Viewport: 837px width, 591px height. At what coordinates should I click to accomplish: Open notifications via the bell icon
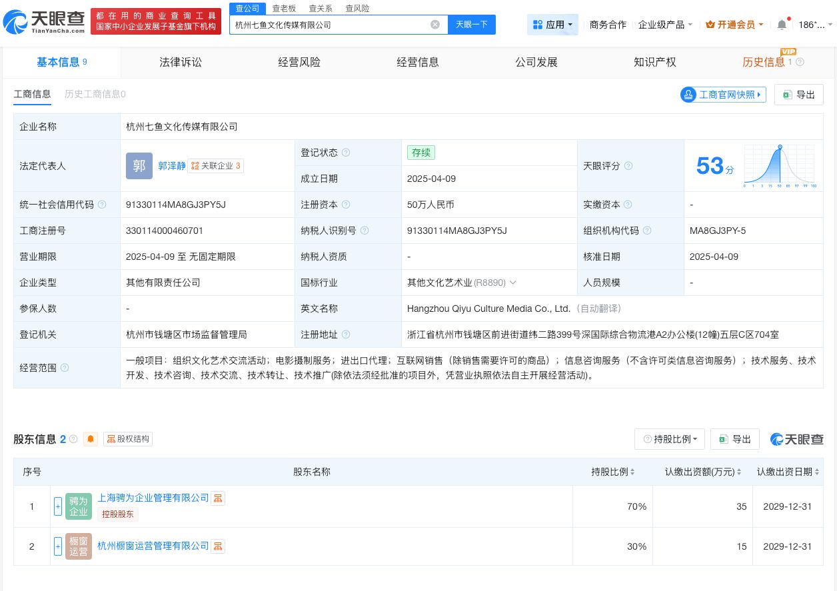click(782, 24)
